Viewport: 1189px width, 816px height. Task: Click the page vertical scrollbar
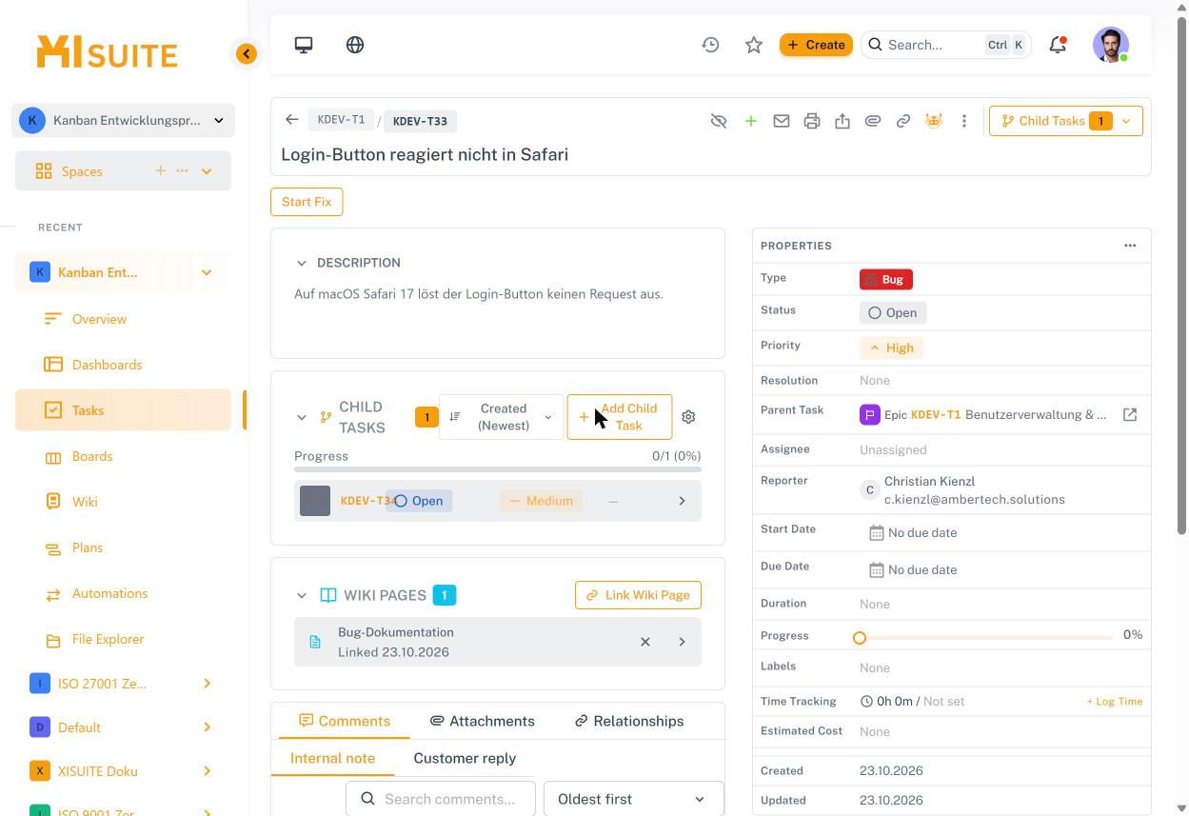pos(1182,276)
